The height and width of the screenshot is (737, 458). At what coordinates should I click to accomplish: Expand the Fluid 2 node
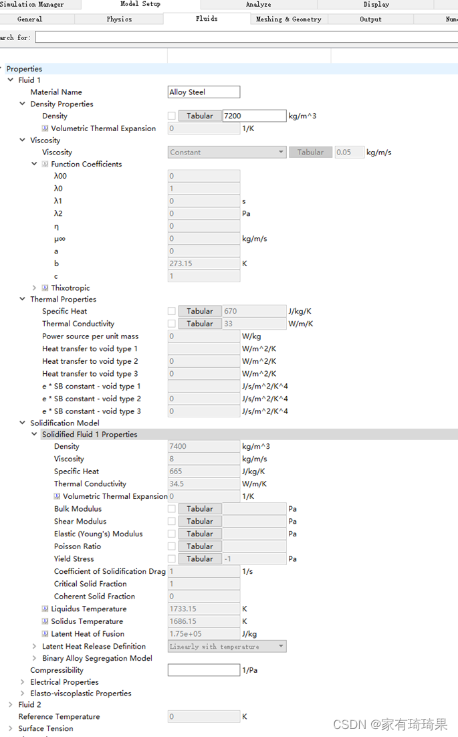[x=10, y=705]
